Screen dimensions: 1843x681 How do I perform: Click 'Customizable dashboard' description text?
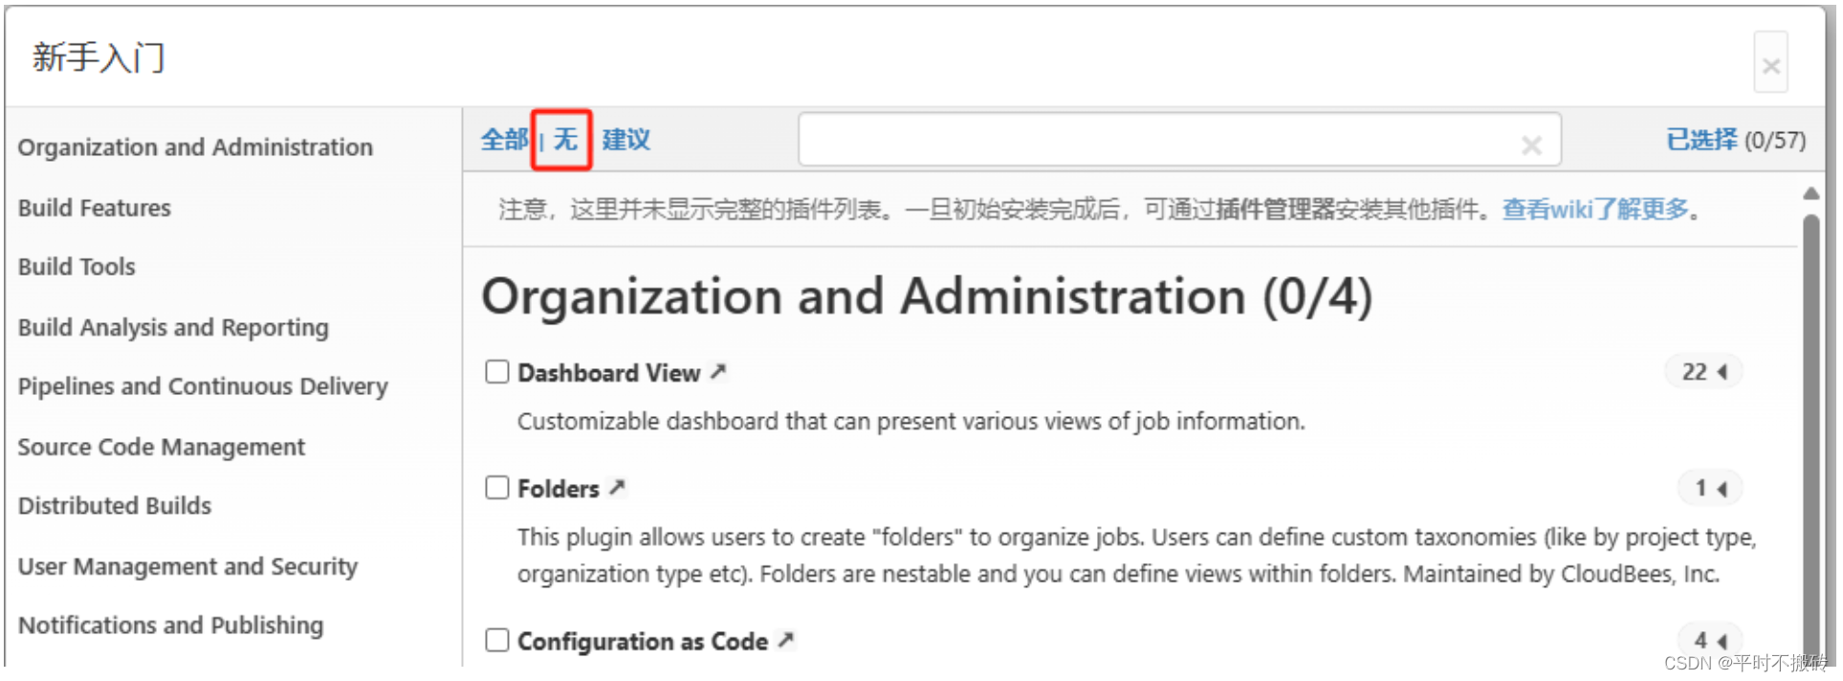pos(911,422)
